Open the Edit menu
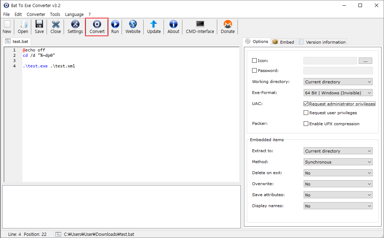Image resolution: width=384 pixels, height=238 pixels. [18, 15]
